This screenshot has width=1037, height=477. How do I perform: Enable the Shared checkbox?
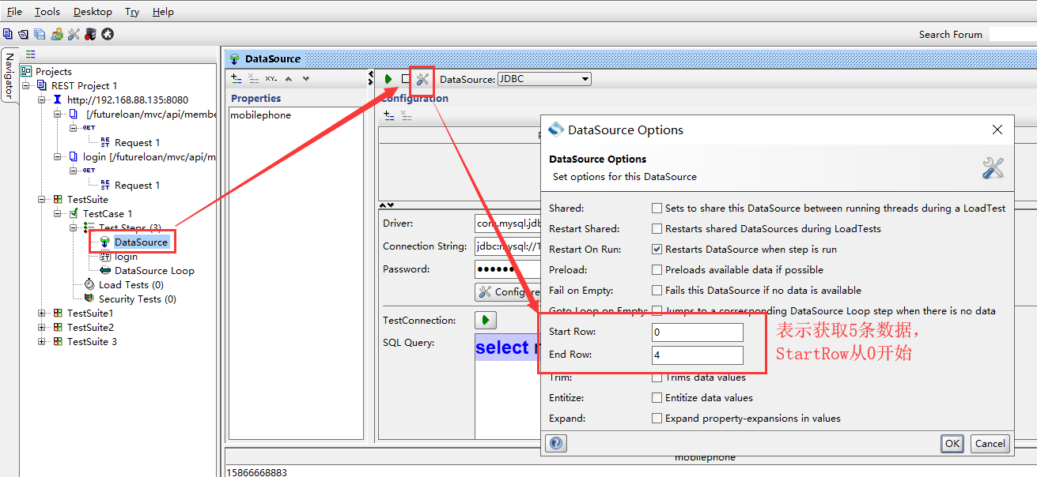(657, 208)
